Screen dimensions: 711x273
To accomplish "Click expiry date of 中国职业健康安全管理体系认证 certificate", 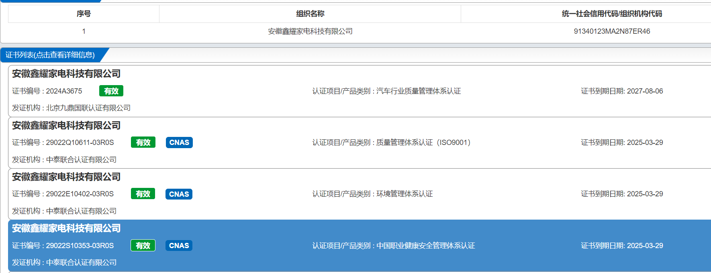I will click(645, 246).
